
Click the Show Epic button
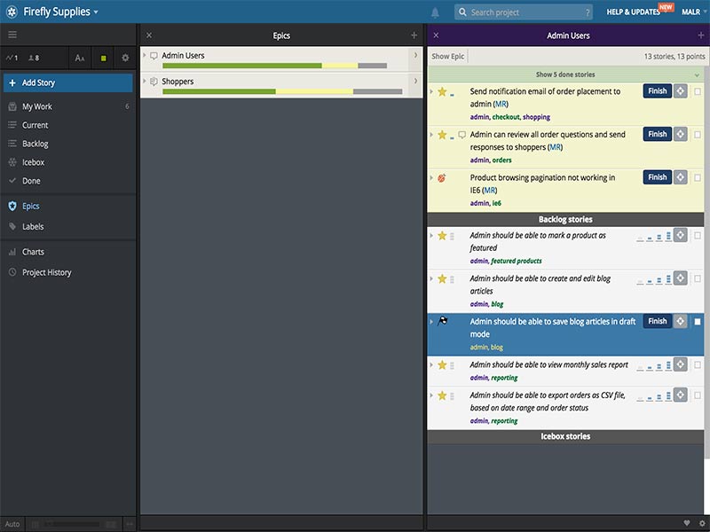[x=447, y=55]
